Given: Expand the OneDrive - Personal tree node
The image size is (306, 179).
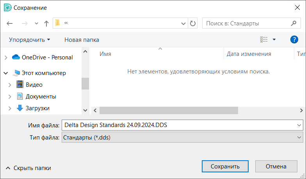Looking at the screenshot, I should (x=6, y=57).
